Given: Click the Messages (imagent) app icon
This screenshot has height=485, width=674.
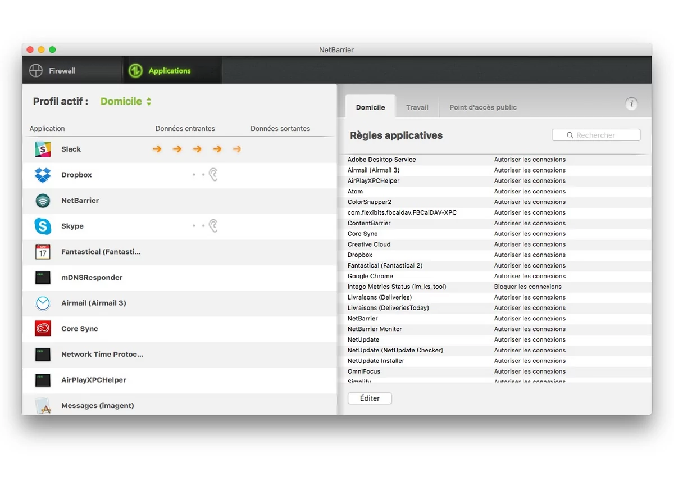Looking at the screenshot, I should (x=43, y=406).
